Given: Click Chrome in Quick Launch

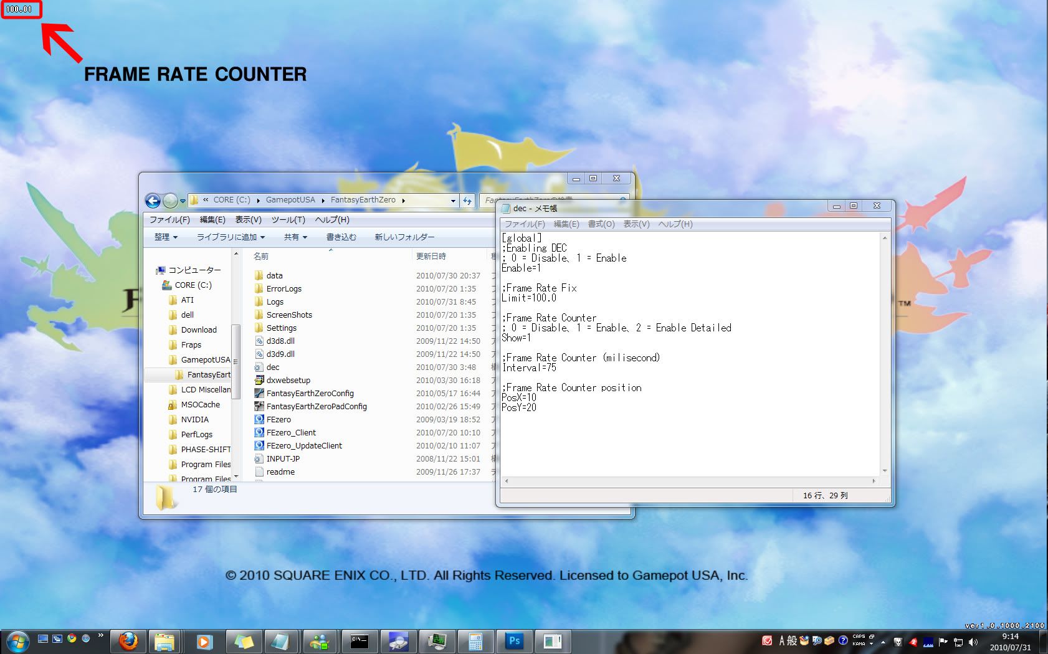Looking at the screenshot, I should tap(72, 638).
